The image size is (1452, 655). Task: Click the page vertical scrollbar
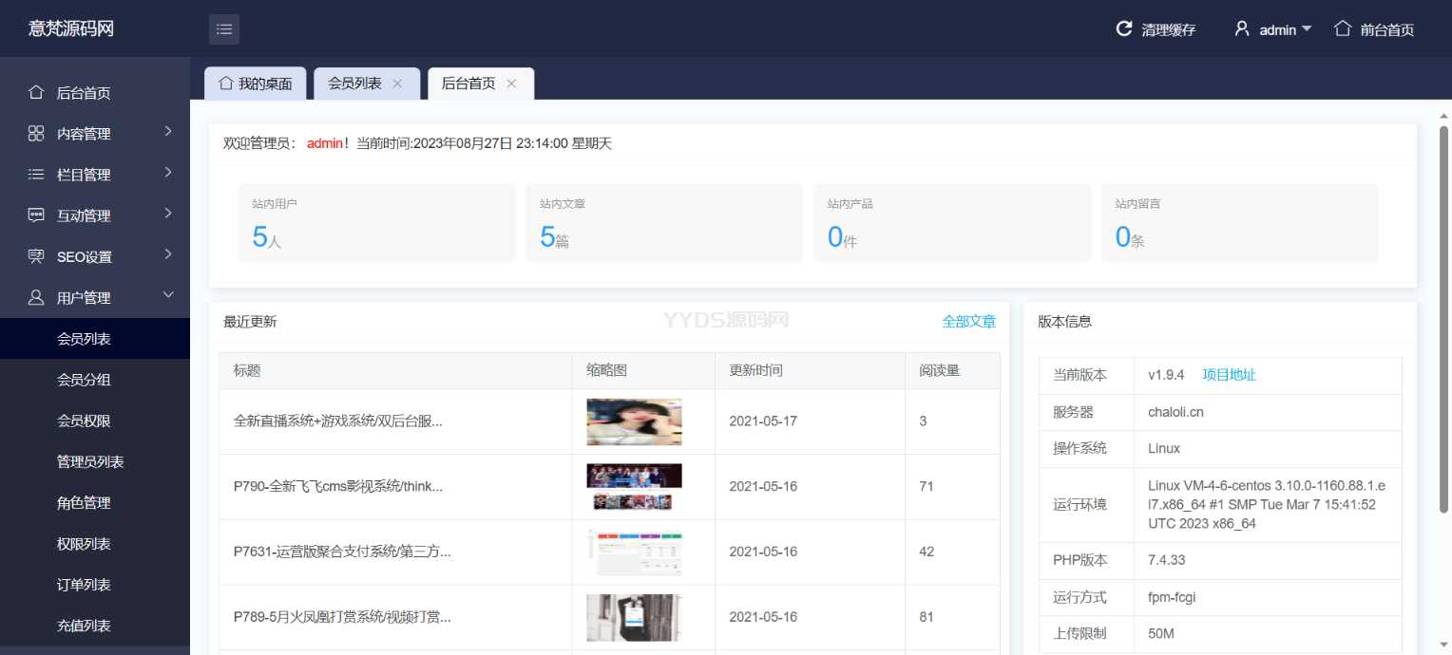tap(1443, 323)
